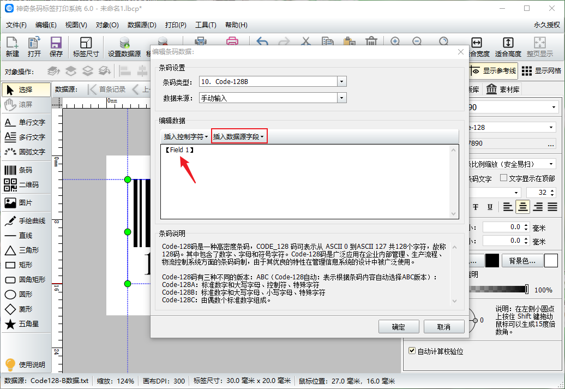Select the 手绘曲线 freehand curve tool
The image size is (565, 389).
(x=26, y=221)
